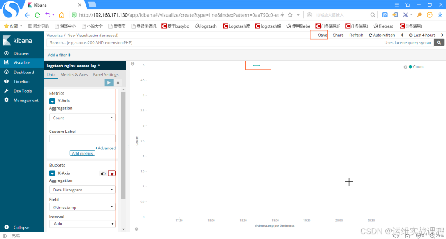Open Management settings in sidebar
This screenshot has width=446, height=239.
[26, 100]
